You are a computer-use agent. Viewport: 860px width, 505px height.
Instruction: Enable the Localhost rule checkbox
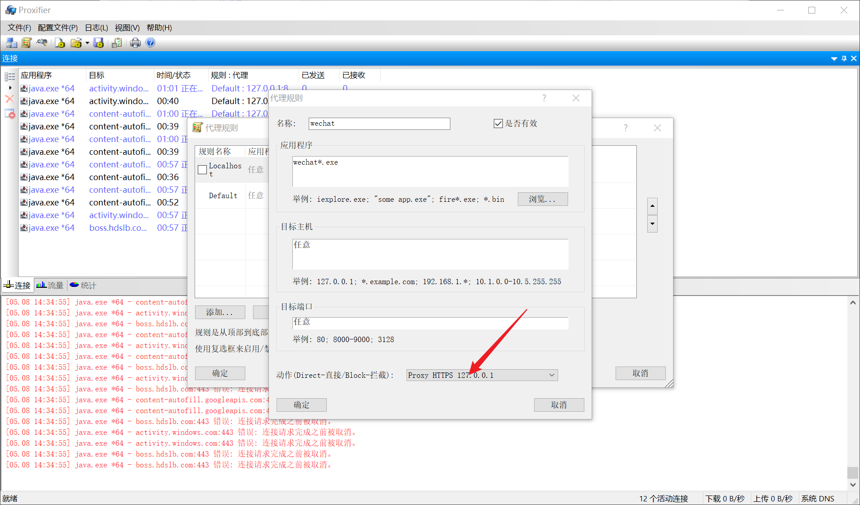click(x=202, y=169)
